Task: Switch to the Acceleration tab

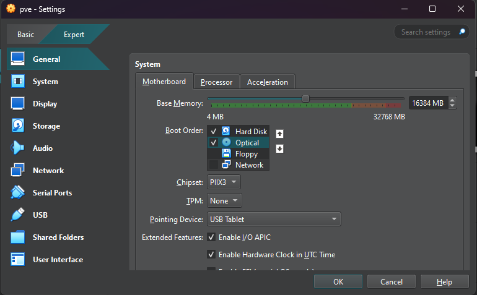Action: tap(267, 82)
